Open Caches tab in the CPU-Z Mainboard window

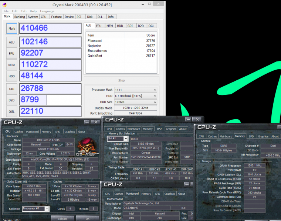coord(119,194)
